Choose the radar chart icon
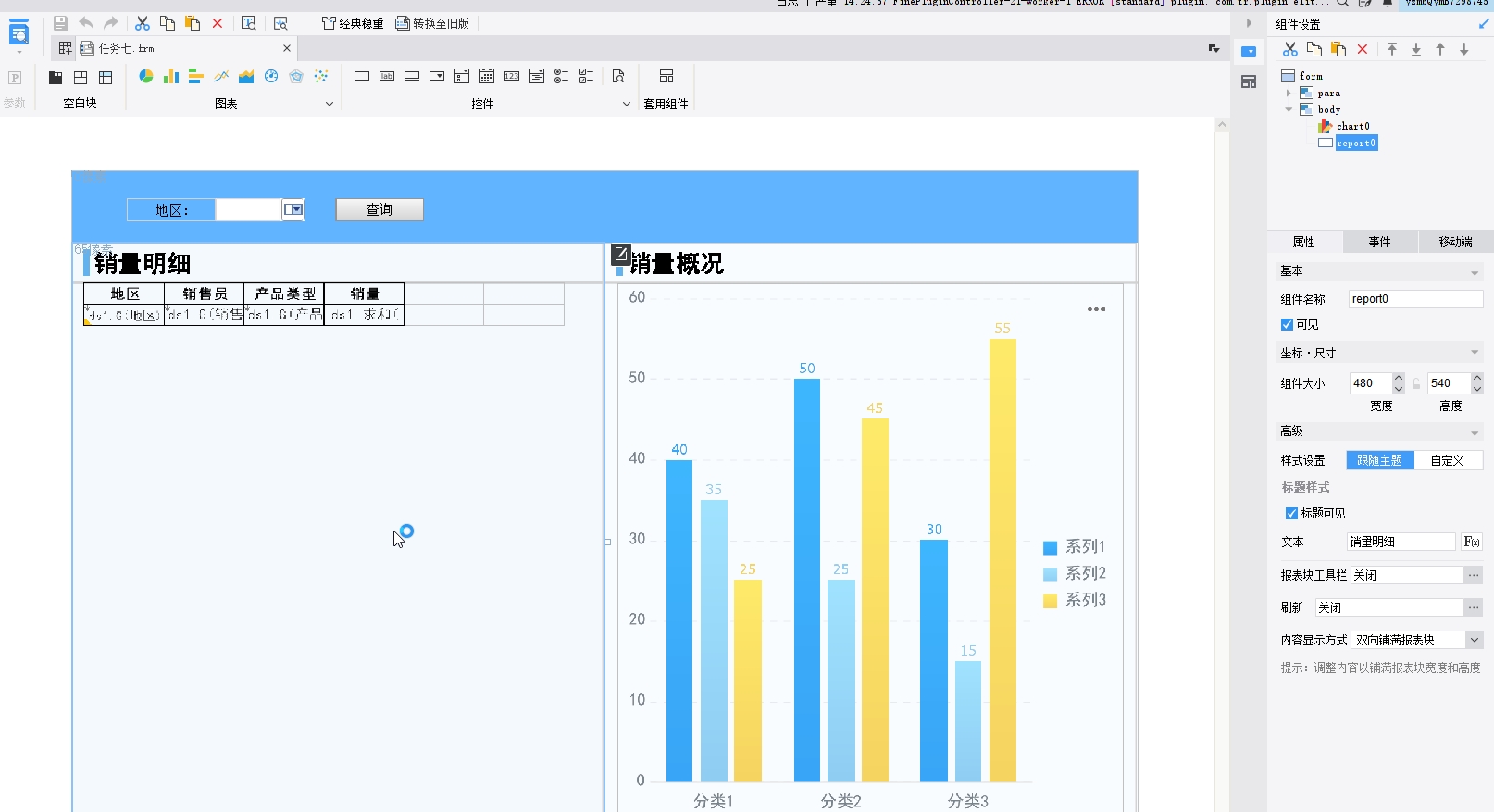 tap(296, 76)
